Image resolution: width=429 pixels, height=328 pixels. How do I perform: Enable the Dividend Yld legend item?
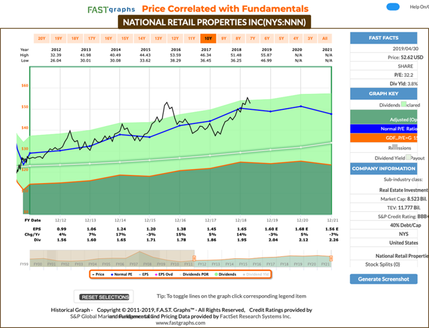tap(256, 274)
